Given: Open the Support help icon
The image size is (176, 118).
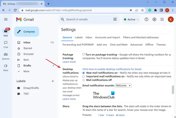Looking at the screenshot, I should 146,19.
